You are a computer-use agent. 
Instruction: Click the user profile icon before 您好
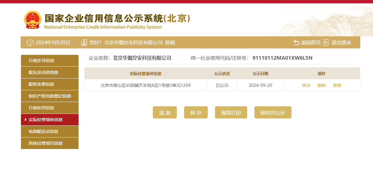click(x=84, y=42)
